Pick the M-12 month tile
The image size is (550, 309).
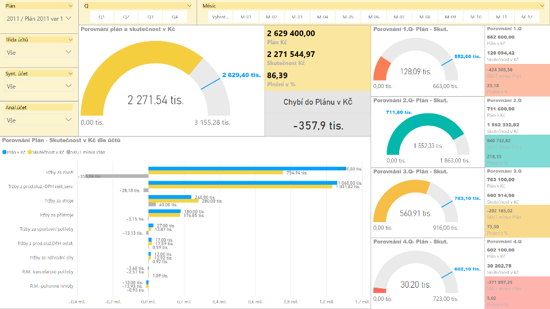point(527,17)
